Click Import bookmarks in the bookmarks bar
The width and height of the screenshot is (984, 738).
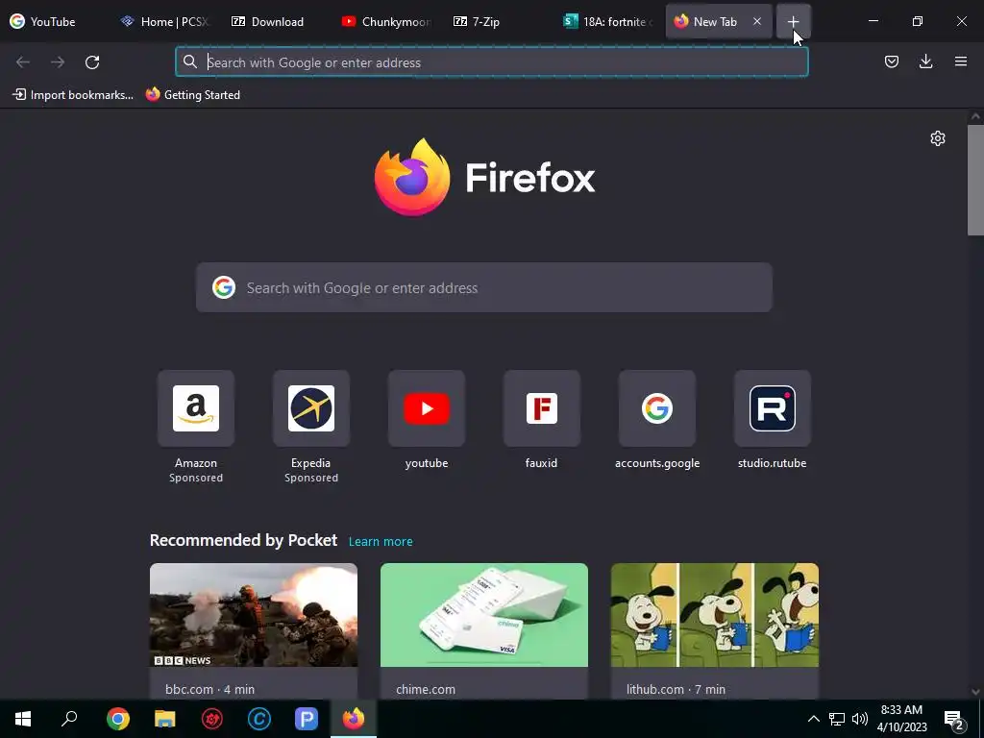[x=73, y=95]
